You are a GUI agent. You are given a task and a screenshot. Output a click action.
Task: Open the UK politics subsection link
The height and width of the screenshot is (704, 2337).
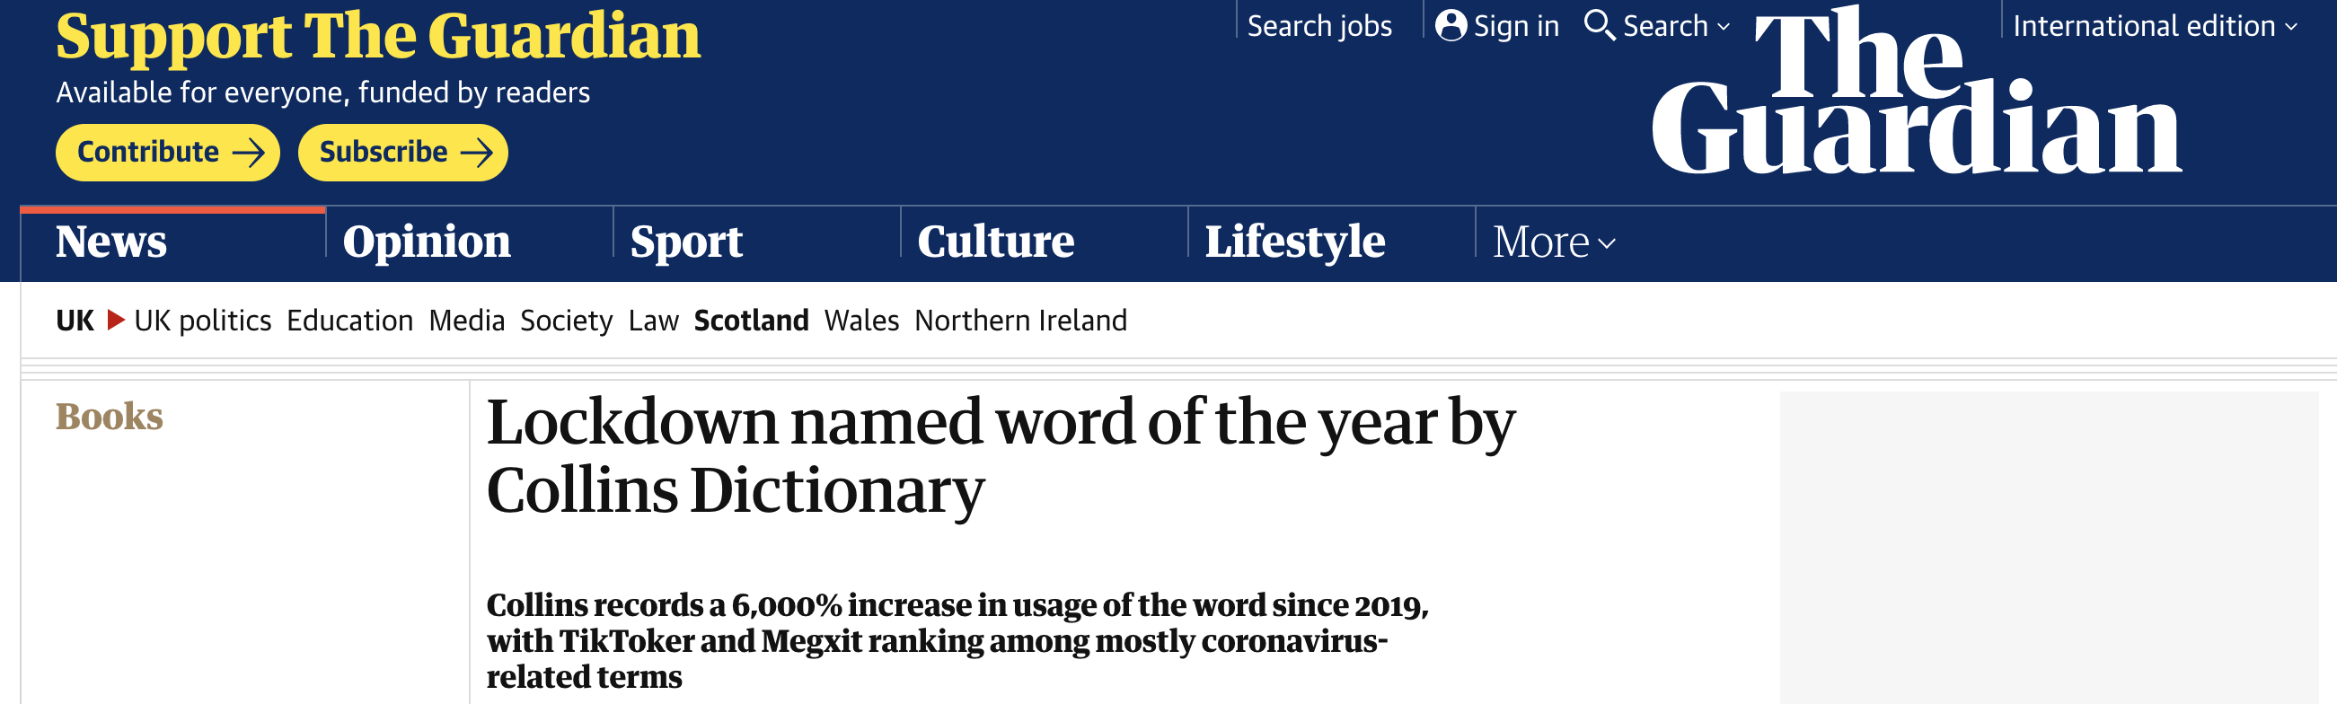click(202, 321)
